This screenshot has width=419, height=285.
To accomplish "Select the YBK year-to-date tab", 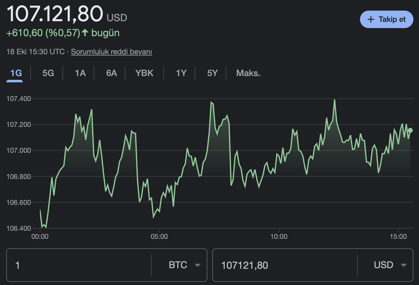I will coord(144,73).
